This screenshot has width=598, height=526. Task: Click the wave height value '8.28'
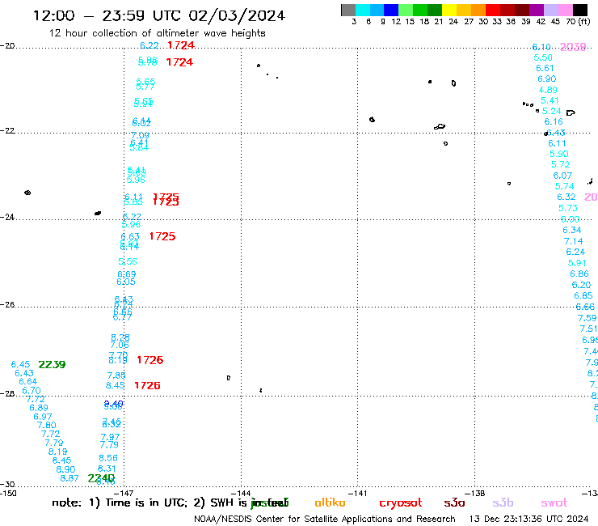point(120,337)
